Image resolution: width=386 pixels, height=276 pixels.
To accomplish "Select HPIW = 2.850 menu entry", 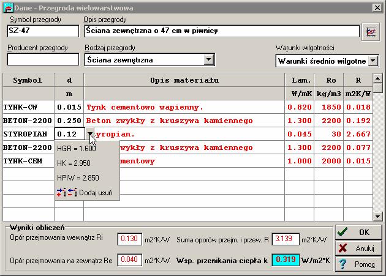I will tap(88, 177).
